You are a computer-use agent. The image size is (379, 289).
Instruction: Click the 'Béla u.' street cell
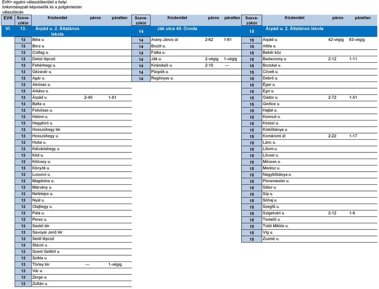coord(38,40)
